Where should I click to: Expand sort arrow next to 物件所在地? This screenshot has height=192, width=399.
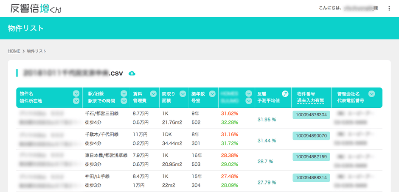point(76,101)
